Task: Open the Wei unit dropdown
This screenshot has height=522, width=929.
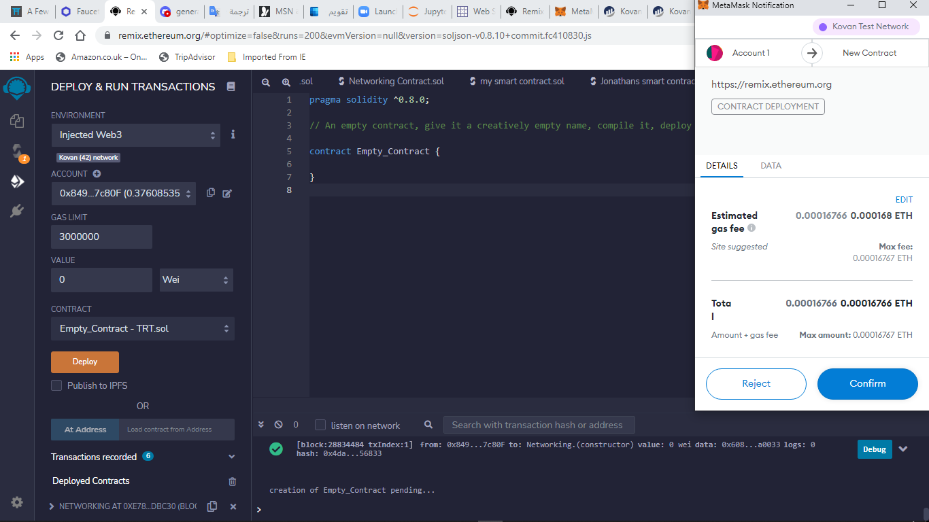Action: point(197,279)
